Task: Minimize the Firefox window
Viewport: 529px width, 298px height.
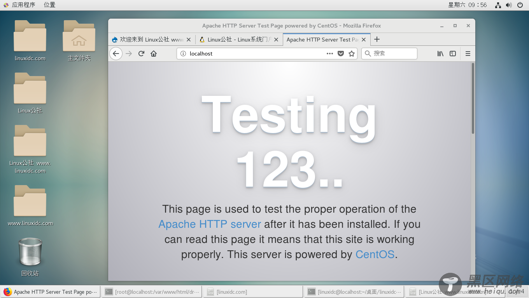Action: pyautogui.click(x=442, y=26)
